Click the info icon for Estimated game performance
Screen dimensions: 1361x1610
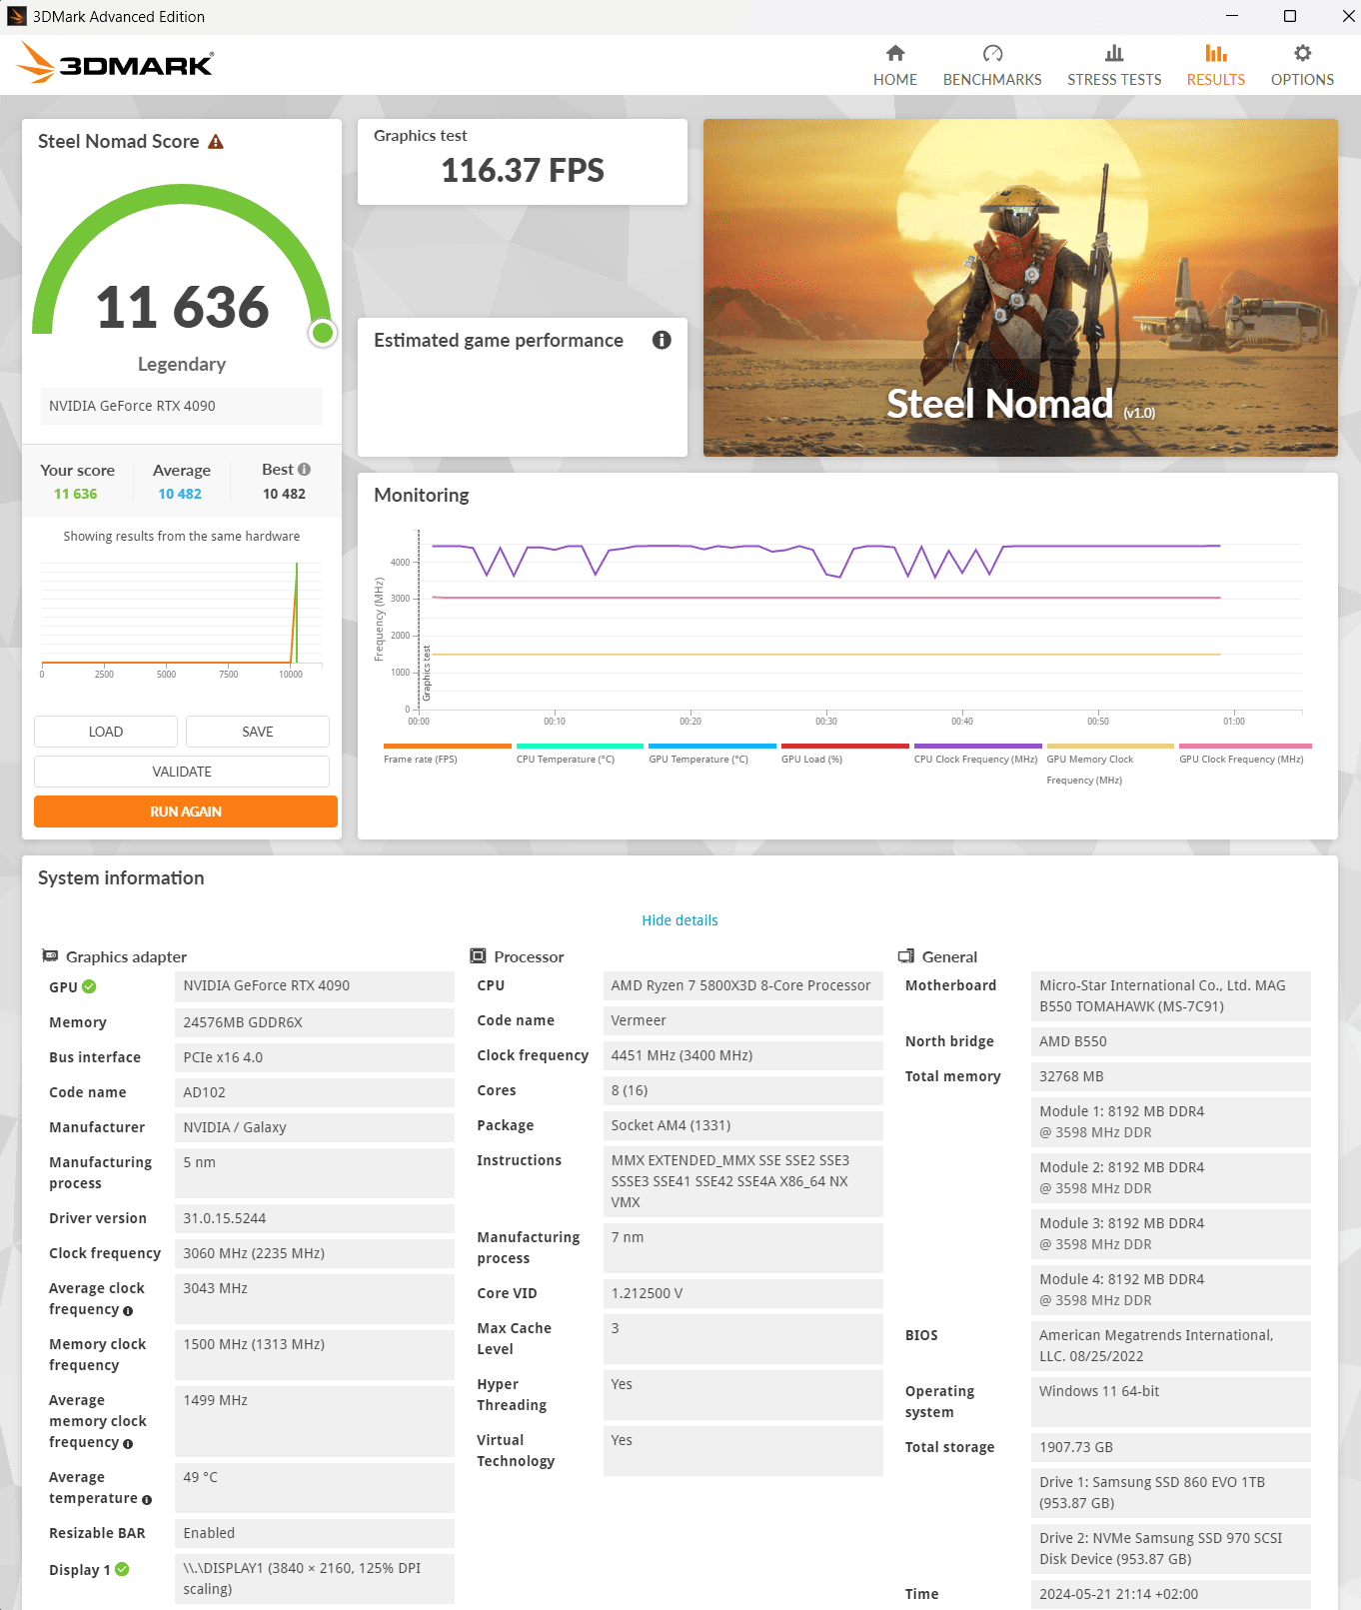coord(662,340)
